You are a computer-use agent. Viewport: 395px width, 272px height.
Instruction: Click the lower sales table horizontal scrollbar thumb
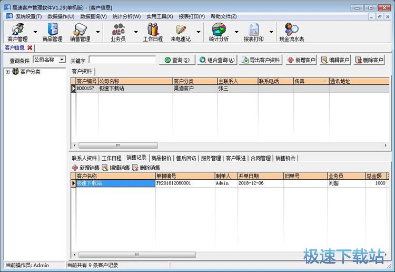(137, 255)
